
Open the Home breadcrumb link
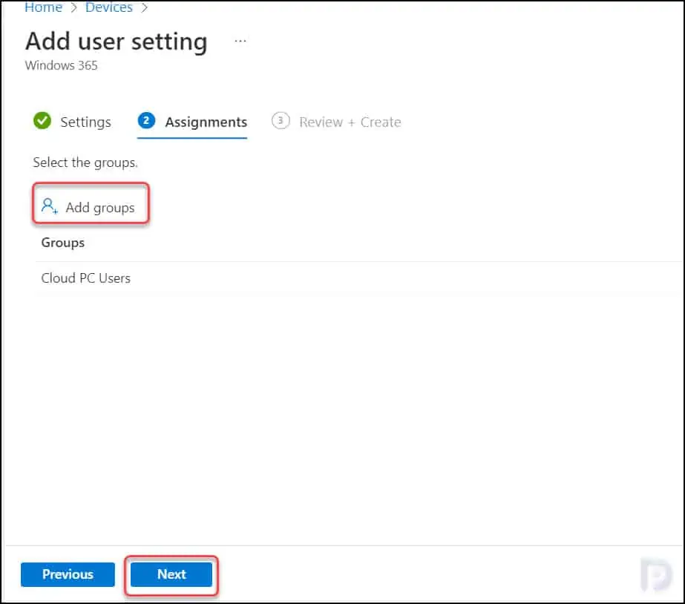[x=43, y=7]
